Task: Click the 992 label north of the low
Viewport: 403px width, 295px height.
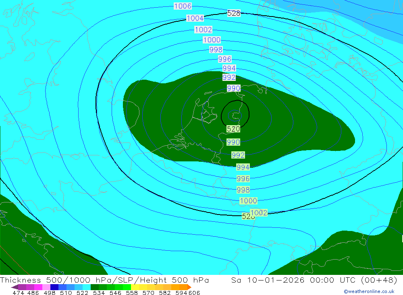Action: pos(229,77)
